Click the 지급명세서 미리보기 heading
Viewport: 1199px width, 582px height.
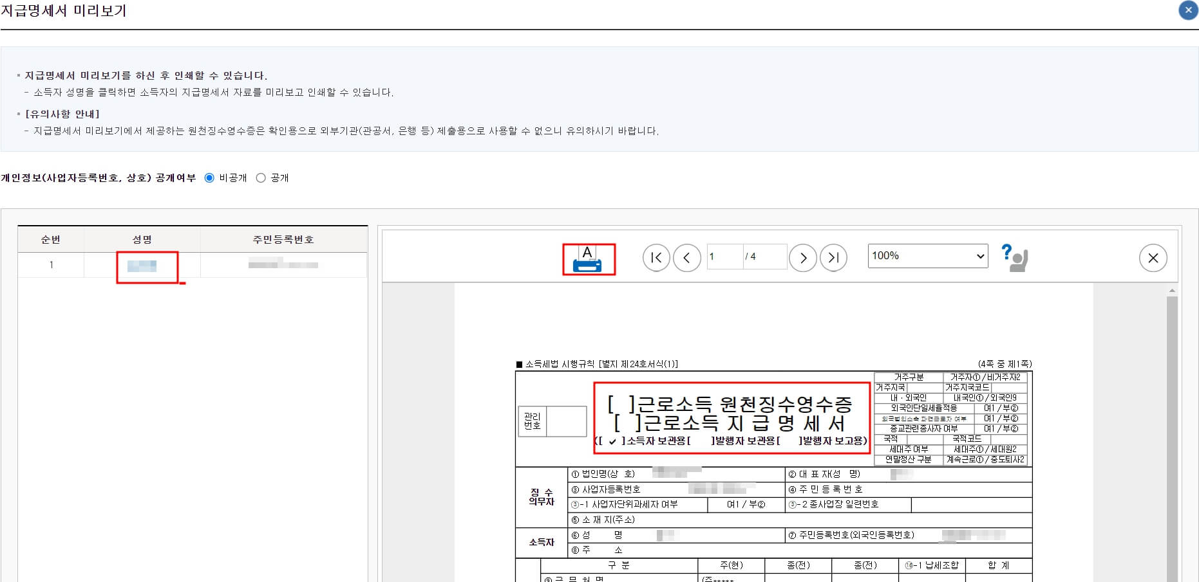click(x=63, y=11)
